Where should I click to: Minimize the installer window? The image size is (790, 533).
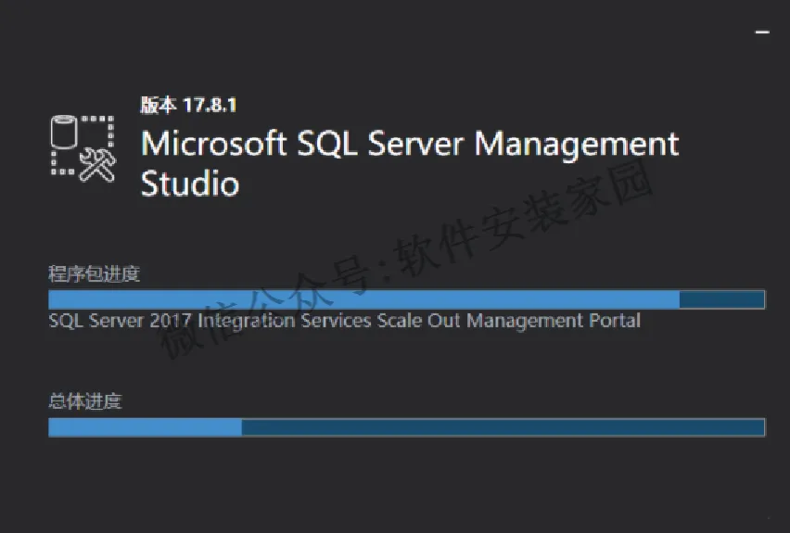tap(762, 32)
